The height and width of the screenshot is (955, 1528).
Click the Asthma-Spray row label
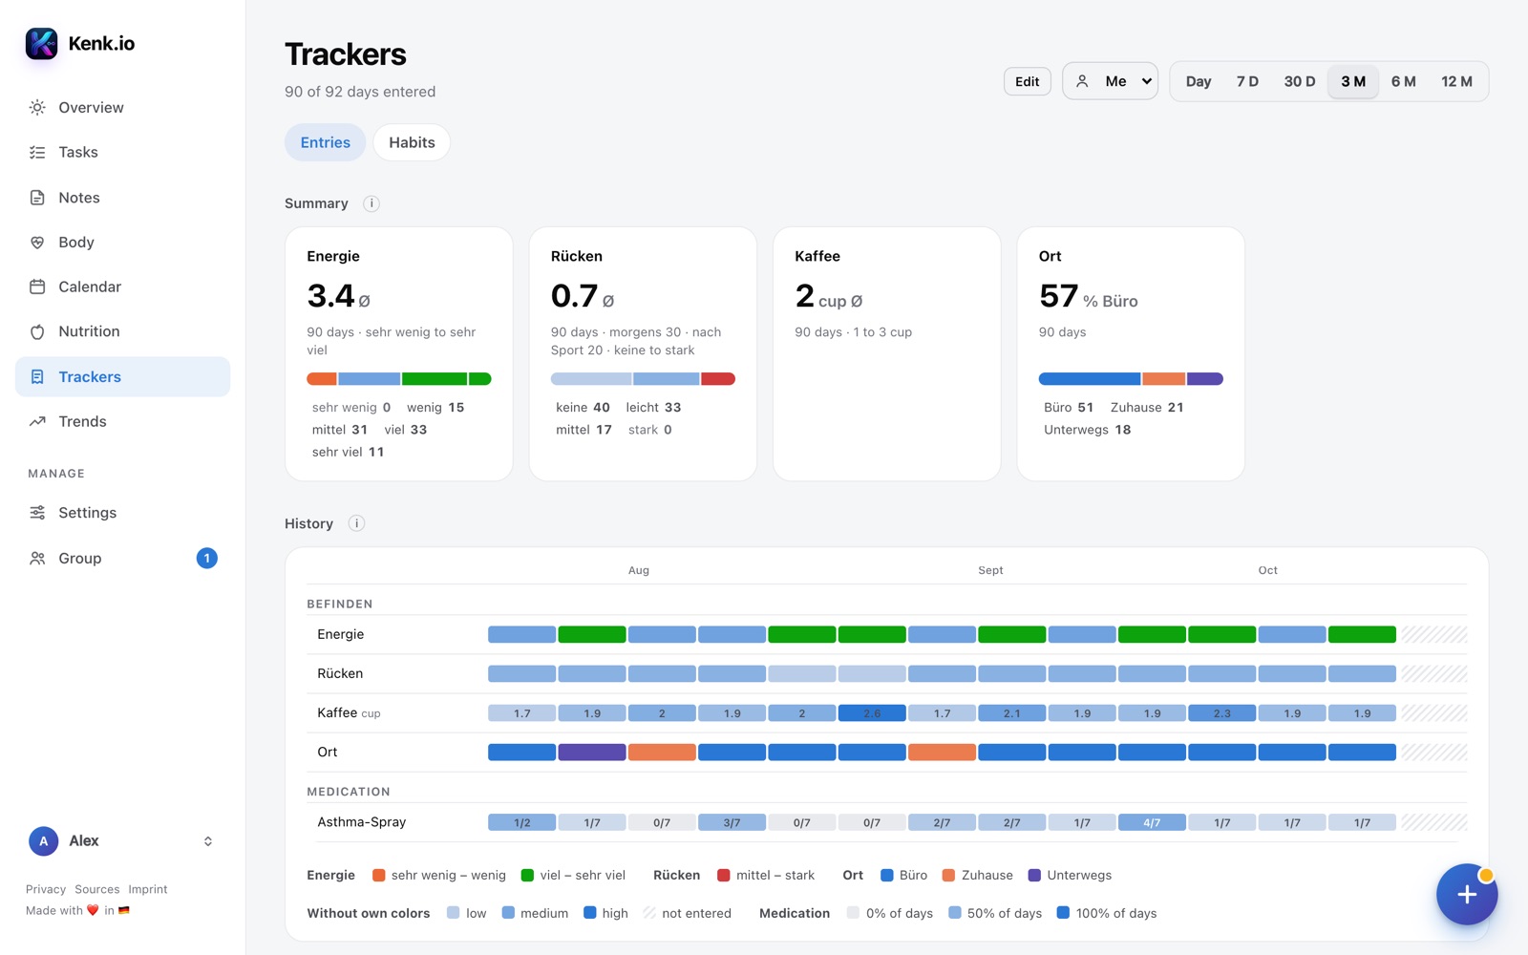pyautogui.click(x=362, y=821)
